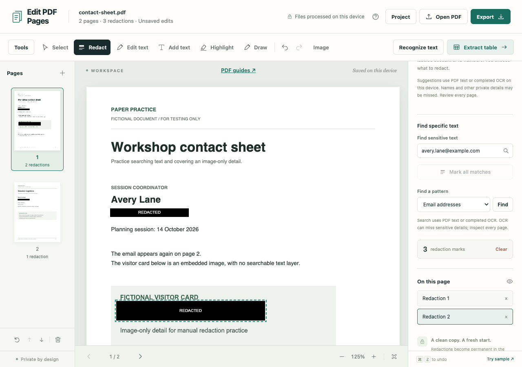Screen dimensions: 522x367
Task: Click the Find sensitive text field
Action: tap(465, 151)
